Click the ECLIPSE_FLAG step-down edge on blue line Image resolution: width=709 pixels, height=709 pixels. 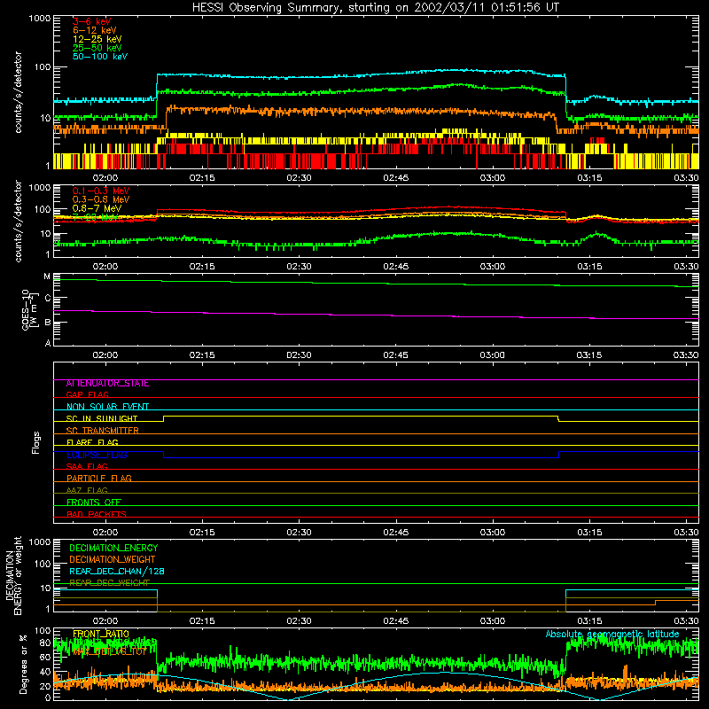click(x=164, y=455)
